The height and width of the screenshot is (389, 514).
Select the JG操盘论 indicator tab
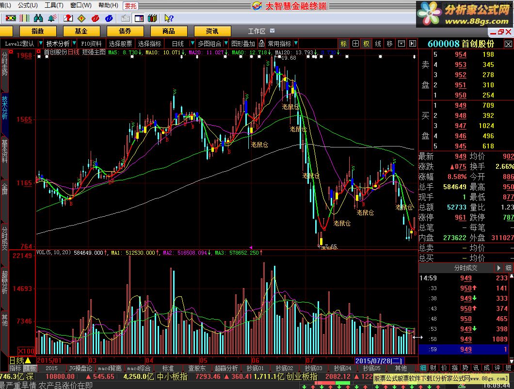pyautogui.click(x=80, y=368)
